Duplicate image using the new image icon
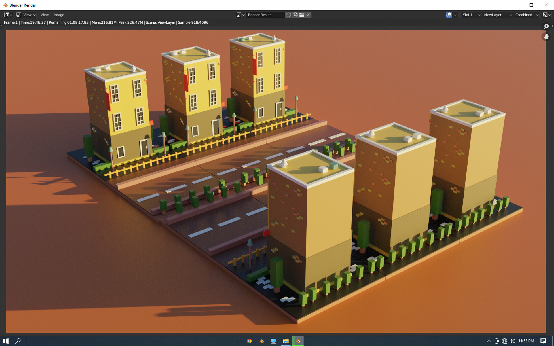The height and width of the screenshot is (346, 554). 295,14
